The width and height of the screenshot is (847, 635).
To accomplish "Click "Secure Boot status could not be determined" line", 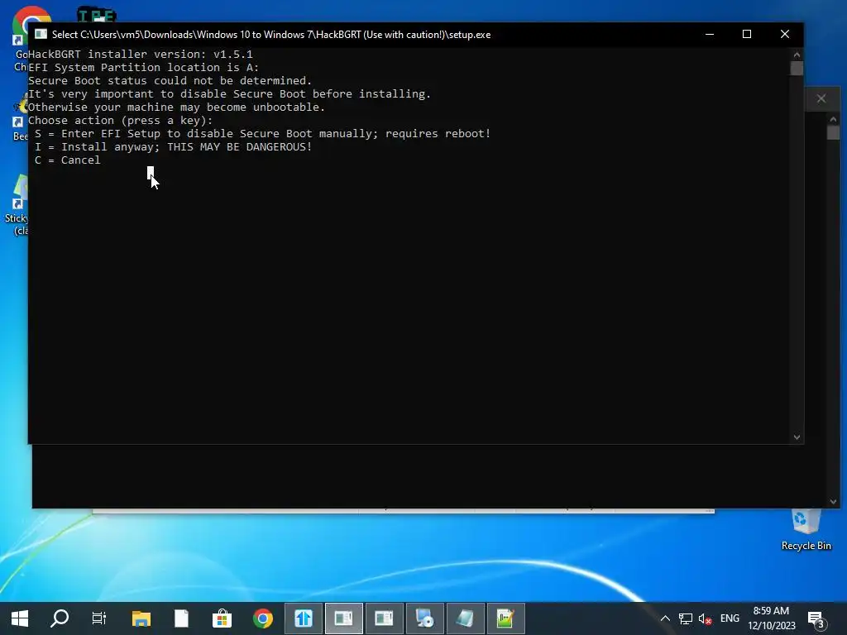I will click(170, 80).
